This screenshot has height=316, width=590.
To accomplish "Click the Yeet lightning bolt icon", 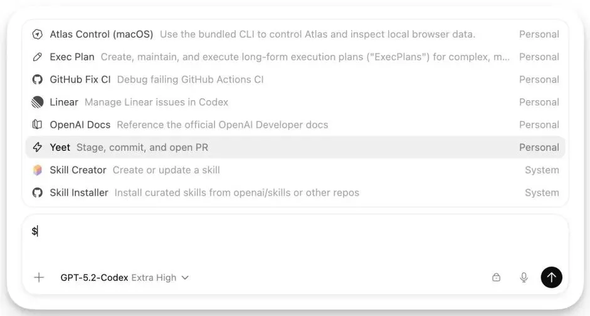I will pyautogui.click(x=38, y=148).
